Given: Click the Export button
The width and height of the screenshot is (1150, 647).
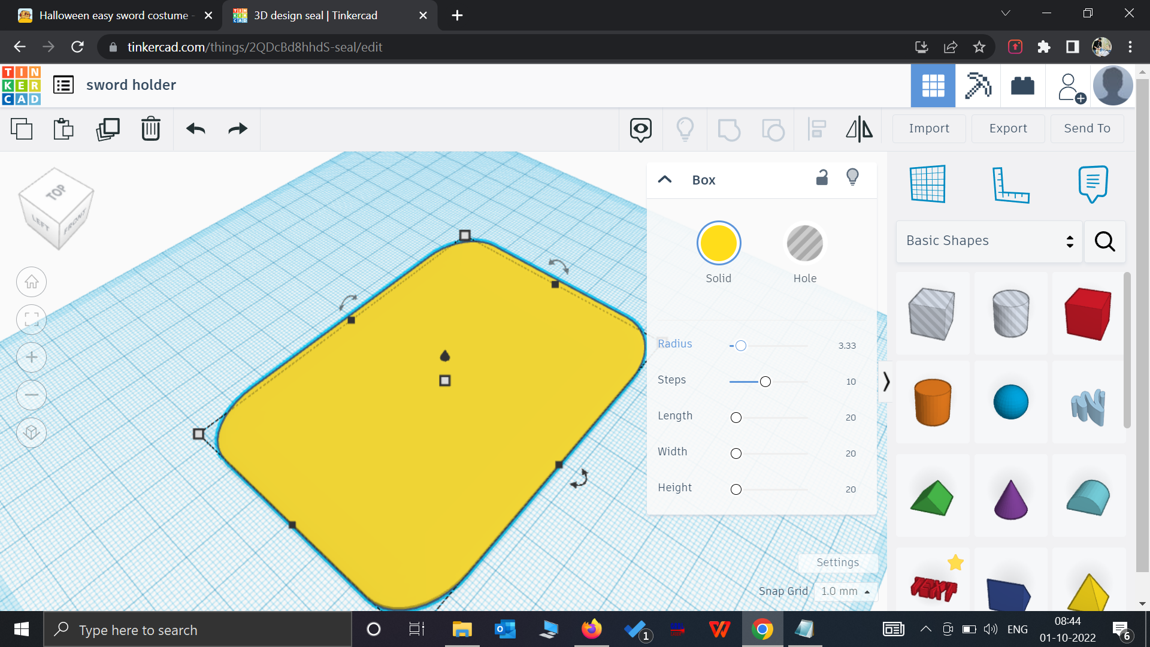Looking at the screenshot, I should tap(1007, 128).
